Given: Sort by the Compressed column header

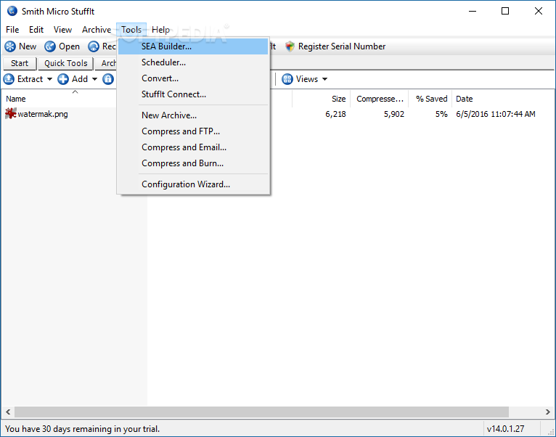Looking at the screenshot, I should click(x=380, y=99).
